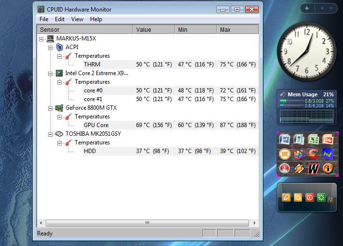
Task: Lock the computer with the key icon
Action: [x=286, y=197]
